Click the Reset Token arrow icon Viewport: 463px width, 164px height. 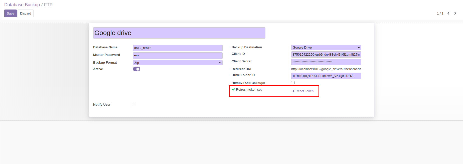coord(293,91)
